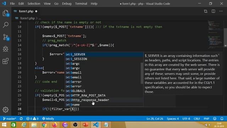Click the unsaved dot on form1.php tab

[36, 11]
